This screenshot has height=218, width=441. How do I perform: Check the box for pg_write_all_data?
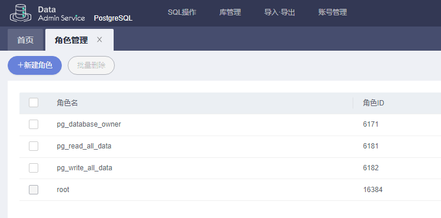pyautogui.click(x=34, y=168)
